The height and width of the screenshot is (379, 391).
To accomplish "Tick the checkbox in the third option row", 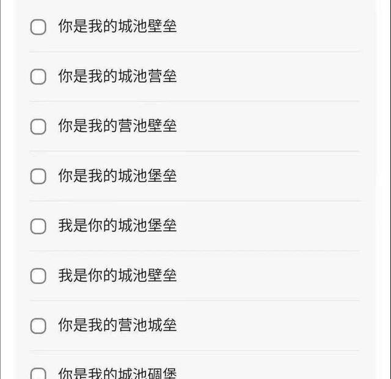I will coord(38,127).
